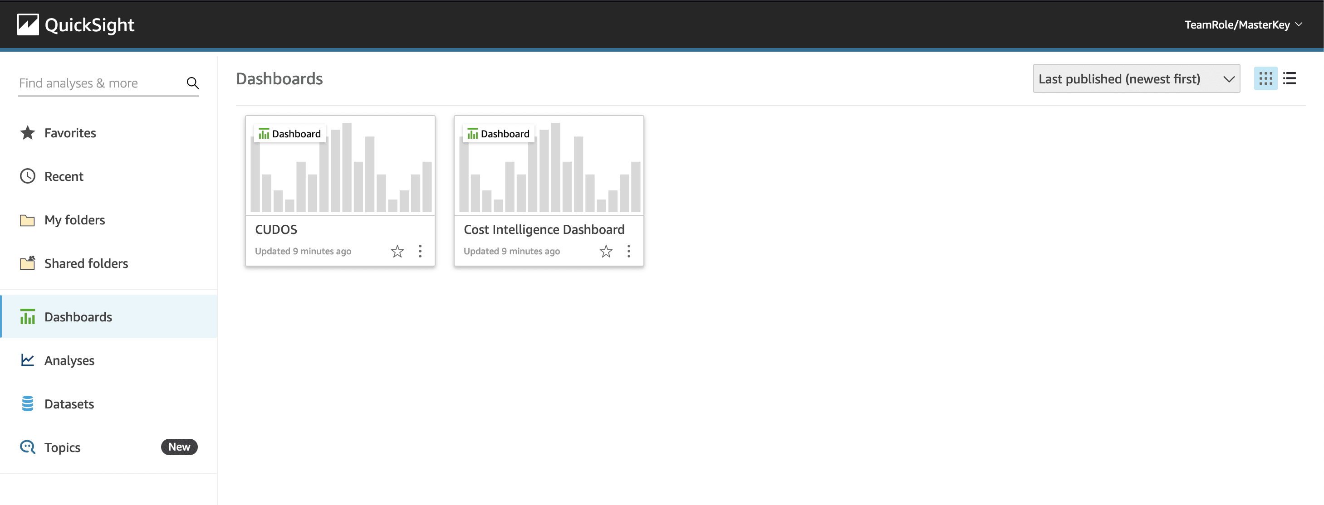Open CUDOS card three-dot menu
1324x505 pixels.
point(420,251)
